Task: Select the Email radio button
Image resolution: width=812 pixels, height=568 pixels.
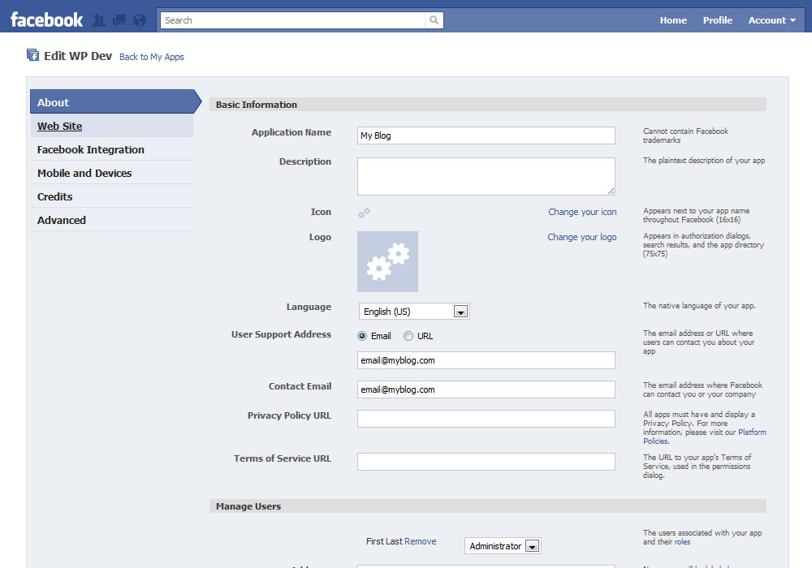Action: click(x=362, y=336)
